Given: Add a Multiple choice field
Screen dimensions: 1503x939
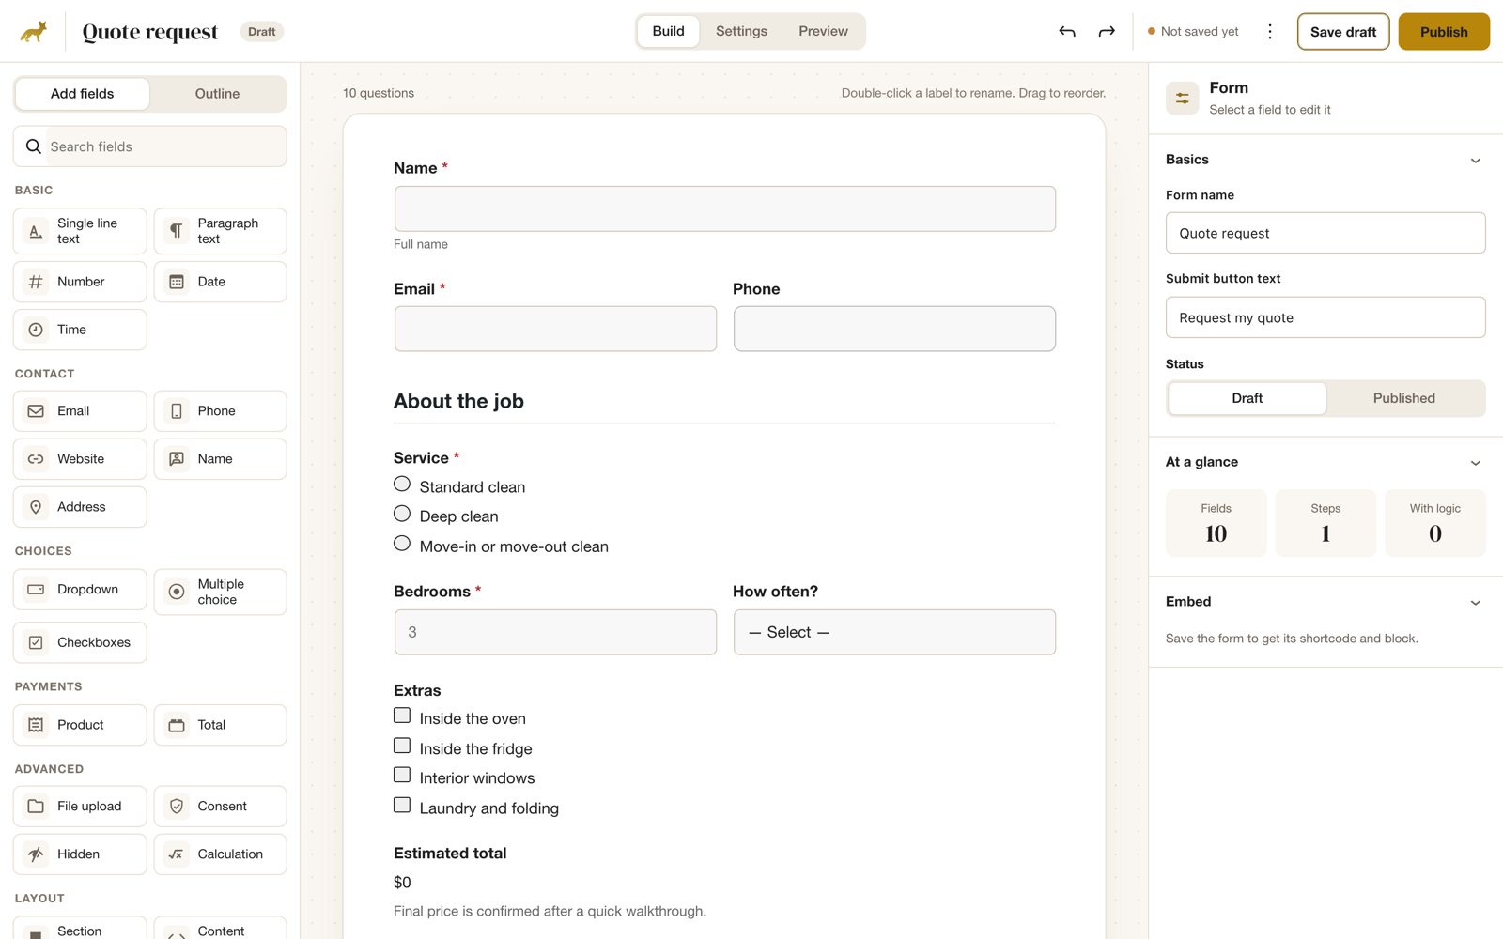Looking at the screenshot, I should [220, 592].
